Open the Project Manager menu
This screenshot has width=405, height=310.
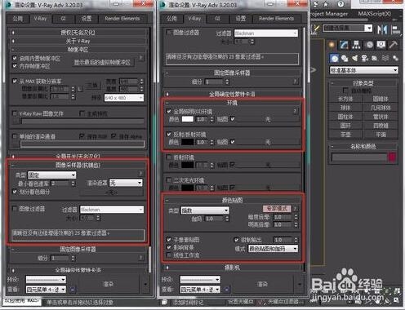tap(329, 14)
